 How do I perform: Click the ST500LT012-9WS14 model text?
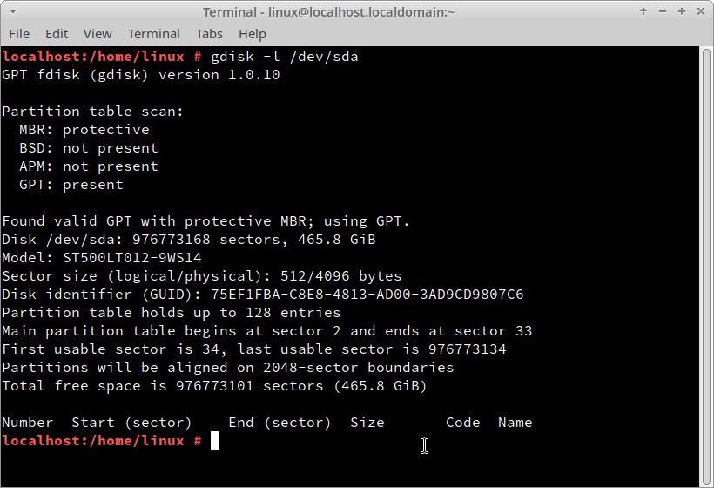coord(132,258)
